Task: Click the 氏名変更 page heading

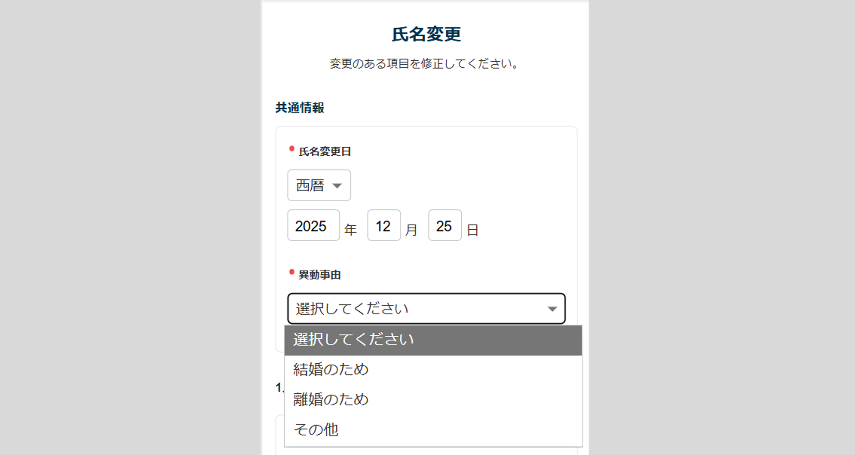Action: (426, 34)
